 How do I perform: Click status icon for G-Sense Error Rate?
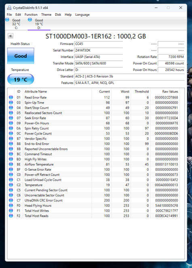(x=11, y=169)
